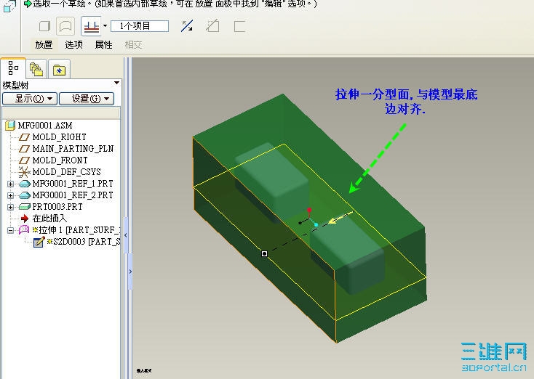534x379 pixels.
Task: Switch to the favorites tab
Action: [x=59, y=69]
